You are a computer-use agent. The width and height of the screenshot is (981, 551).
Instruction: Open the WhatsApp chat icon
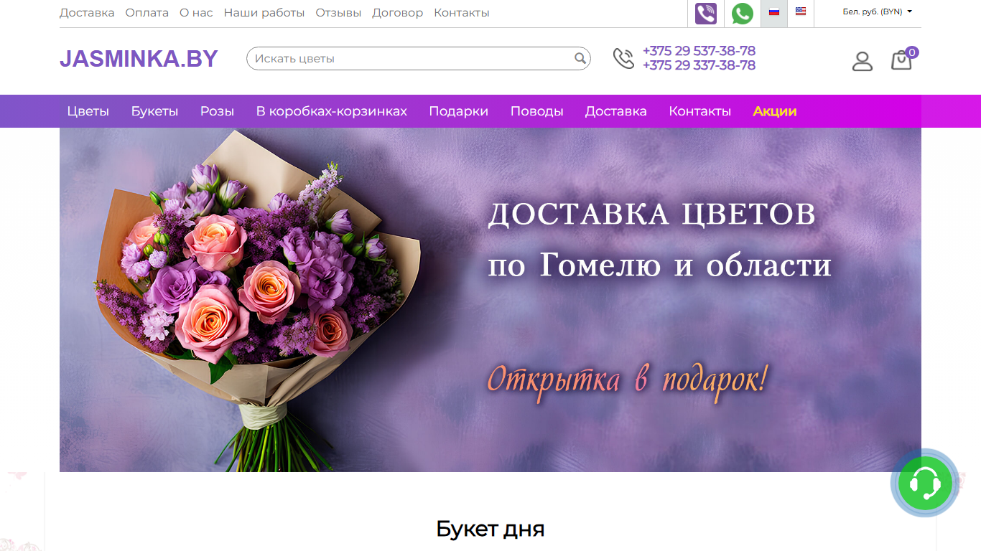point(743,14)
